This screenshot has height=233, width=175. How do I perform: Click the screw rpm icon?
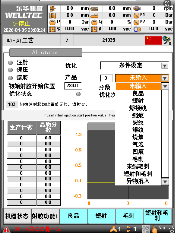click(x=136, y=8)
